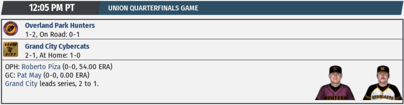This screenshot has height=105, width=404.
Task: Click the 12:05 PM PT game time
Action: point(52,8)
